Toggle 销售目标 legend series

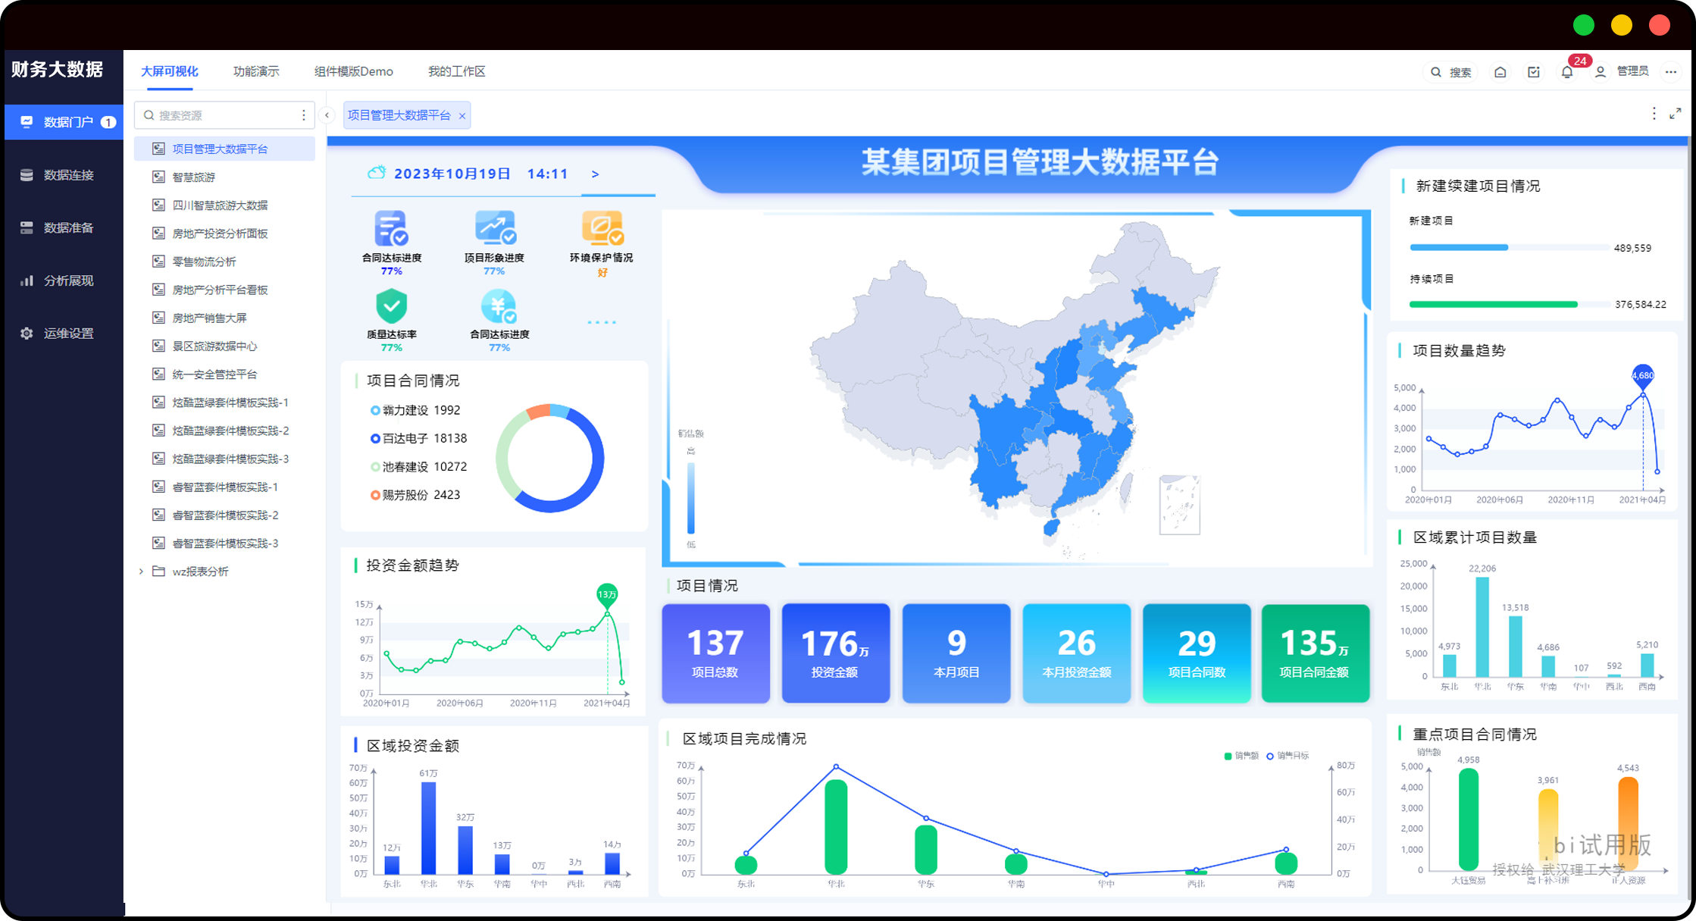point(1288,756)
